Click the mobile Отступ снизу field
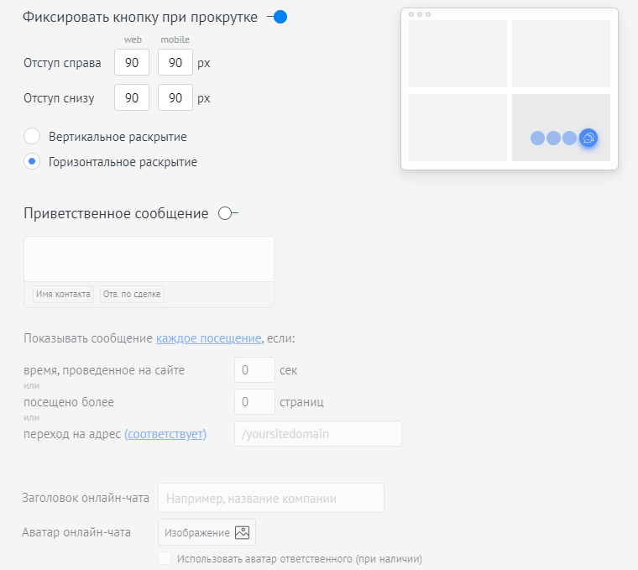Viewport: 638px width, 570px height. (175, 98)
